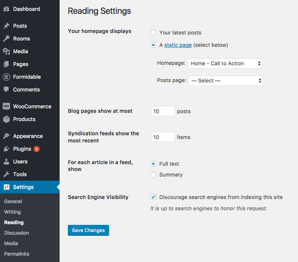
Task: Open the Posts page Select dropdown
Action: point(226,81)
